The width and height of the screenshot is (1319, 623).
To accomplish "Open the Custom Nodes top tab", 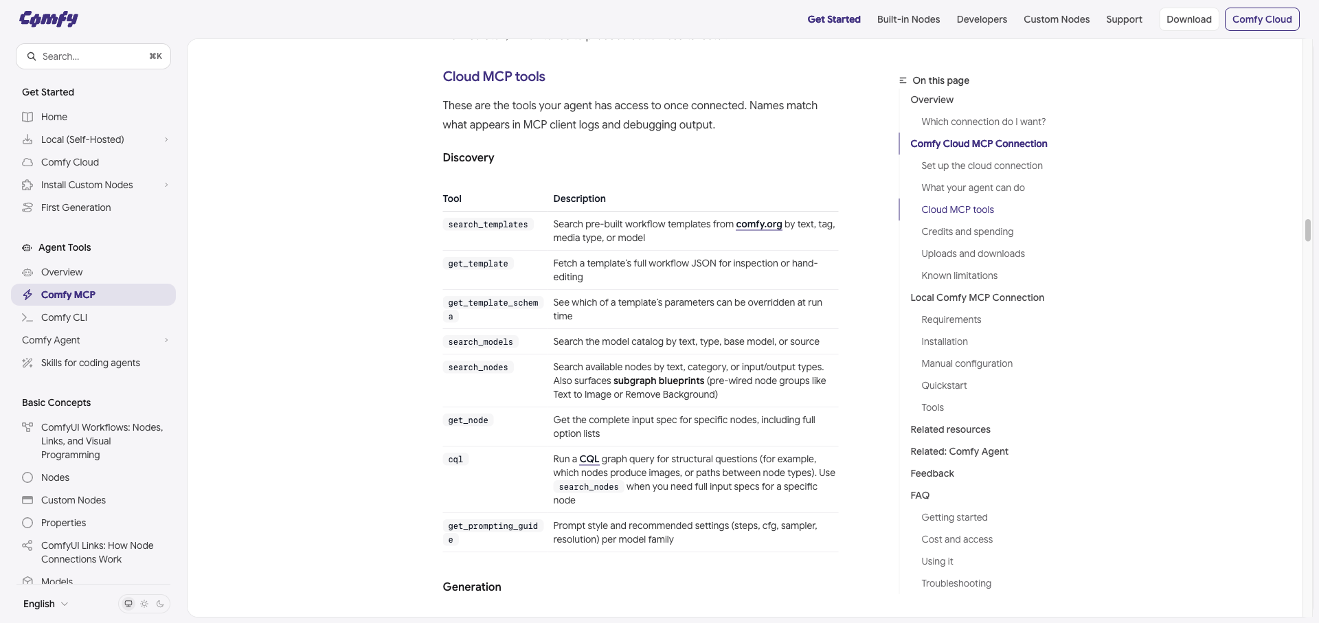I will point(1057,19).
